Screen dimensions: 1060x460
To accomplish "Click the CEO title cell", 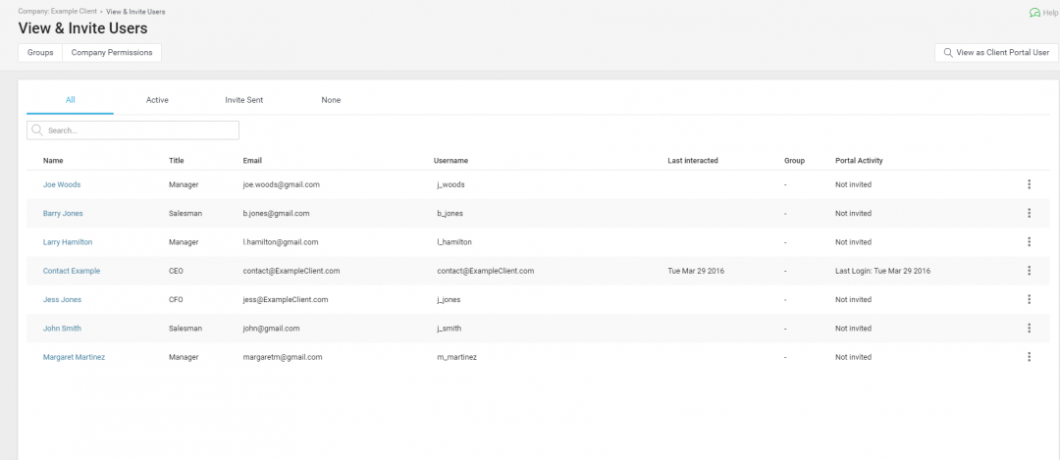I will 176,270.
